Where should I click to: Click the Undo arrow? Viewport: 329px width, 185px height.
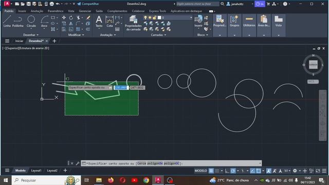tap(58, 4)
